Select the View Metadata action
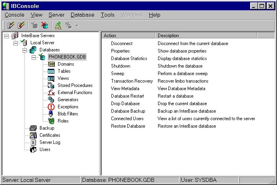 click(x=125, y=89)
